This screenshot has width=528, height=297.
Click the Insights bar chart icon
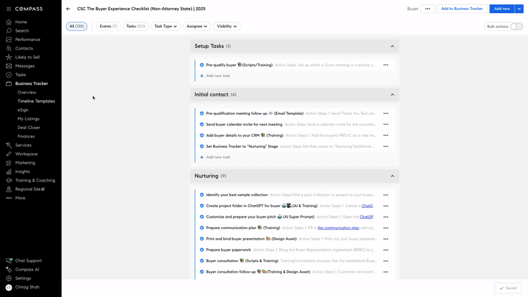tap(9, 172)
